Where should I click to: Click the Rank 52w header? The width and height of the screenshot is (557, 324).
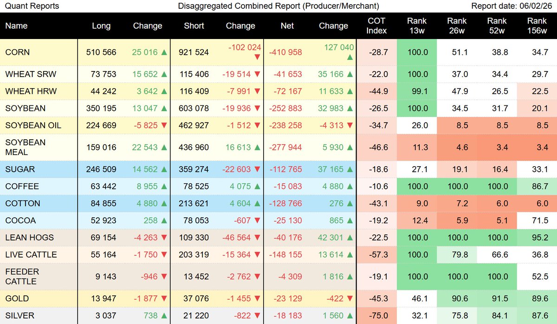[497, 26]
